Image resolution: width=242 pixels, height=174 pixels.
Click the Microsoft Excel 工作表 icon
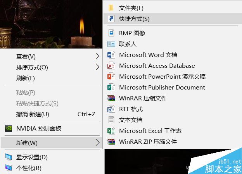[x=111, y=131]
